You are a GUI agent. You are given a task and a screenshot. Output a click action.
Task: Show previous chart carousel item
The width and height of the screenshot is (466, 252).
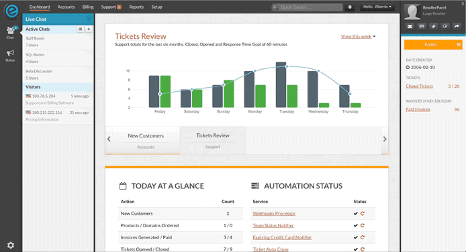[x=109, y=139]
